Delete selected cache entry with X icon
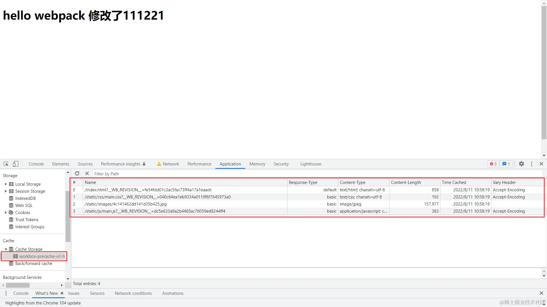 (87, 174)
